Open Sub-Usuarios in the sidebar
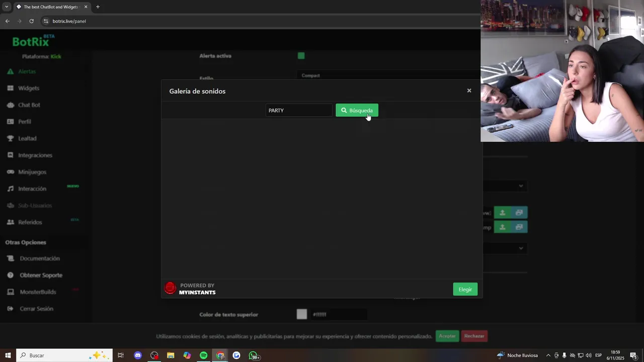 pyautogui.click(x=35, y=206)
